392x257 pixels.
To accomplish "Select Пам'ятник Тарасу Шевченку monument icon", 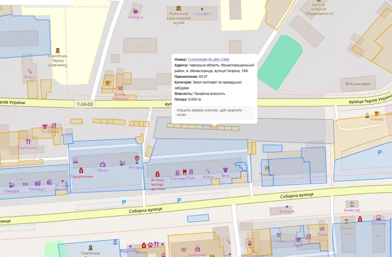I will click(x=58, y=50).
